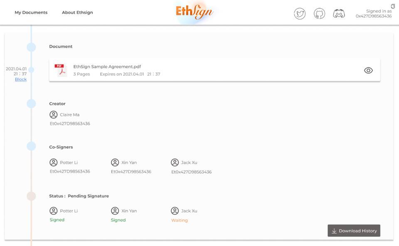This screenshot has height=246, width=399.
Task: Click the EthSign logo
Action: tap(195, 10)
